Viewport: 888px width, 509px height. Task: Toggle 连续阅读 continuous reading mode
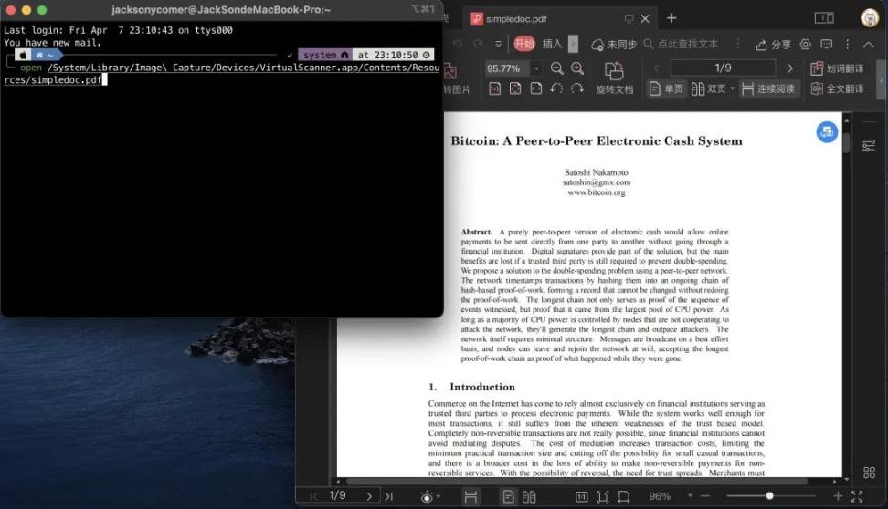(768, 88)
